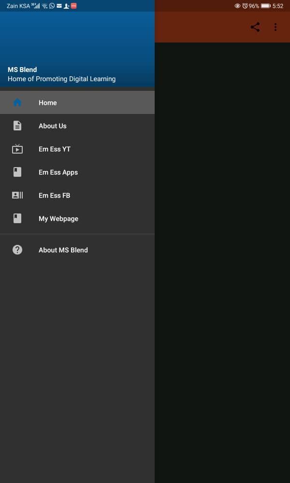Tap the blue Home icon in the drawer
290x483 pixels.
(17, 102)
